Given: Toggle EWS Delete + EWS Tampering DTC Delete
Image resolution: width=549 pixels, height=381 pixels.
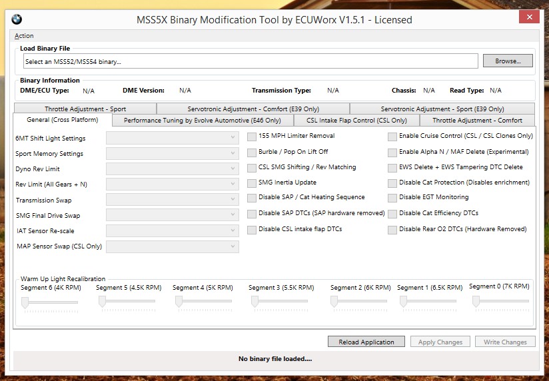Looking at the screenshot, I should [392, 168].
